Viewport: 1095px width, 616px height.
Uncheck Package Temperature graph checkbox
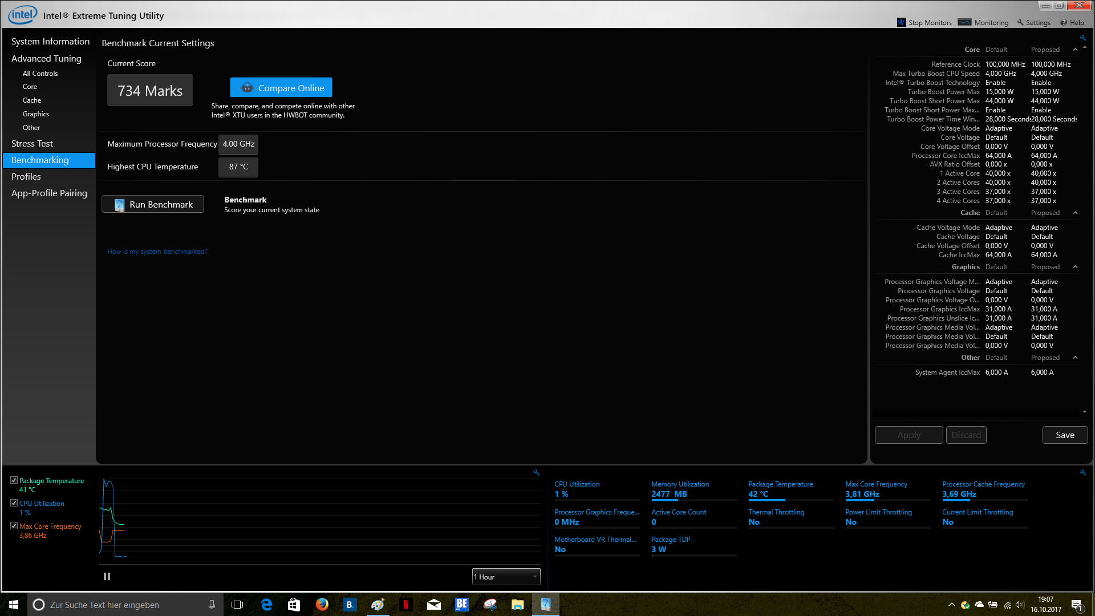pyautogui.click(x=14, y=480)
